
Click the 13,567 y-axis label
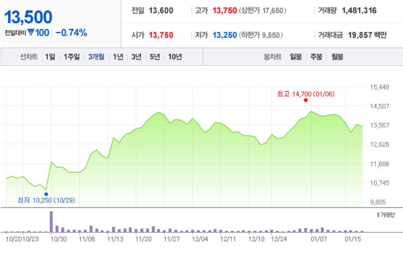380,125
